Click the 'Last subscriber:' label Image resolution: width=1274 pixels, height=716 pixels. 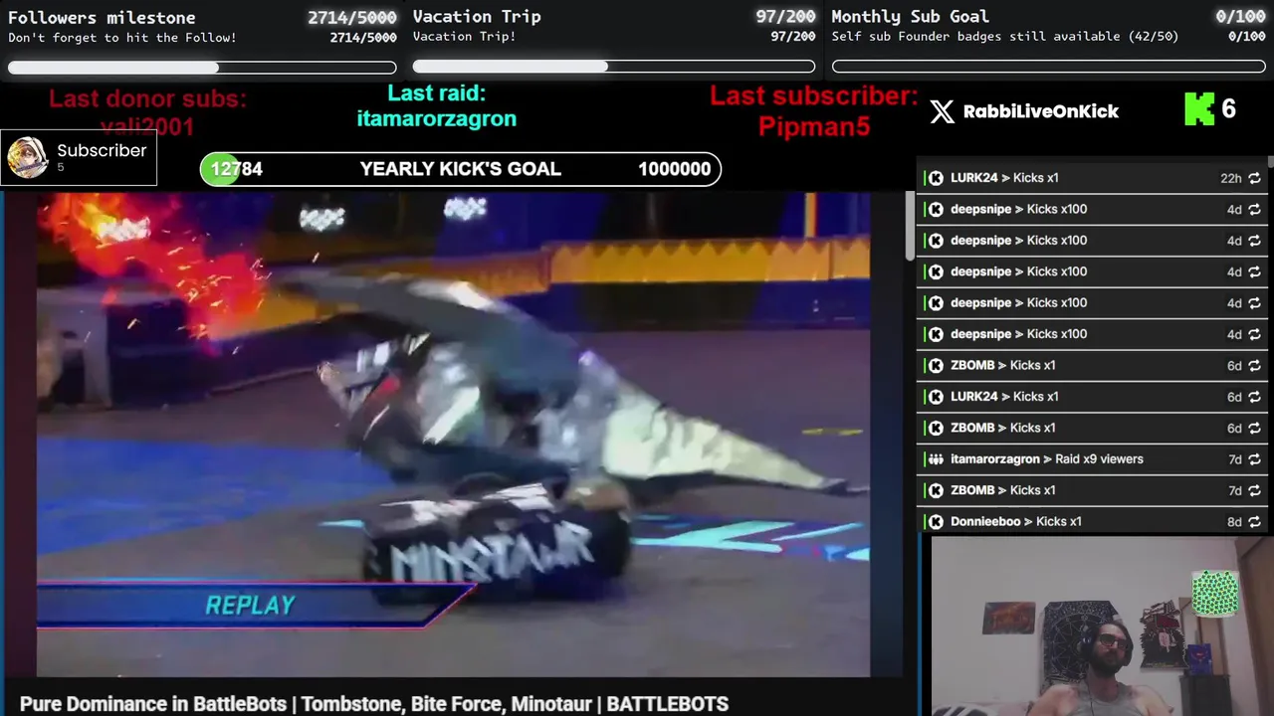pos(813,96)
